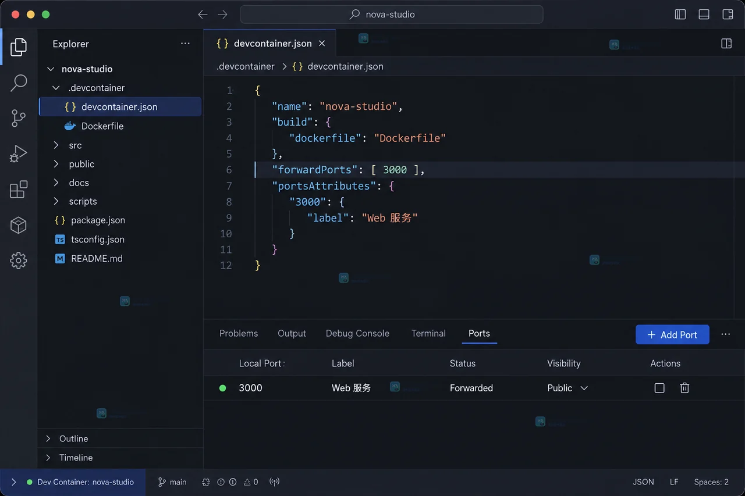This screenshot has height=496, width=745.
Task: Close the devcontainer.json editor tab
Action: 322,44
